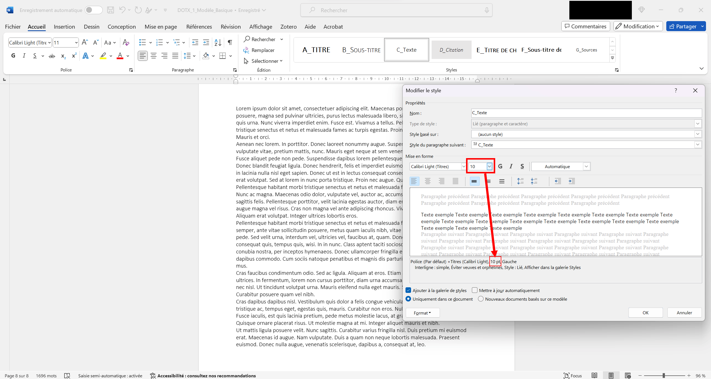Apply the A_TITRE style from gallery
The height and width of the screenshot is (379, 711).
coord(316,50)
